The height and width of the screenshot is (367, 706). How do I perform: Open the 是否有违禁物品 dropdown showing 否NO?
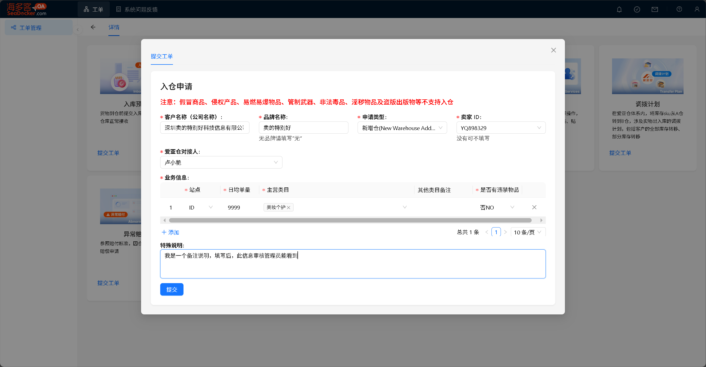(x=497, y=207)
